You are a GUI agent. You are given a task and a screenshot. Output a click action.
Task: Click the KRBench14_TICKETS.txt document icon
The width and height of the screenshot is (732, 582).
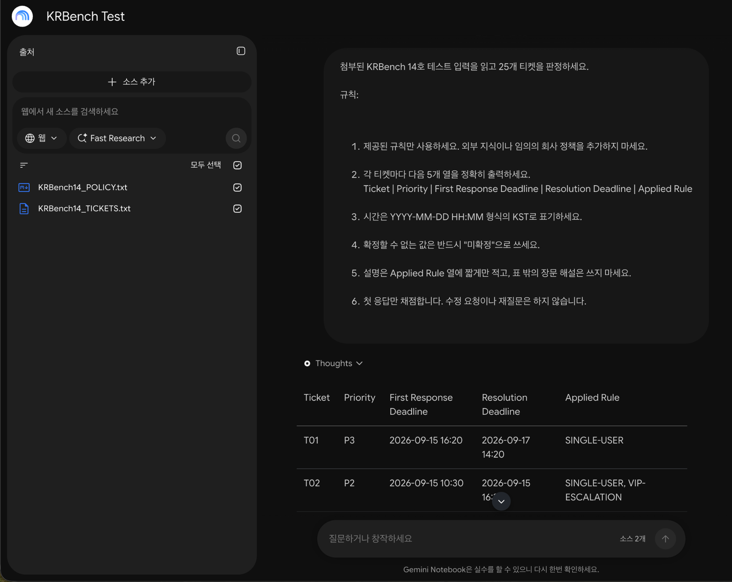coord(24,209)
